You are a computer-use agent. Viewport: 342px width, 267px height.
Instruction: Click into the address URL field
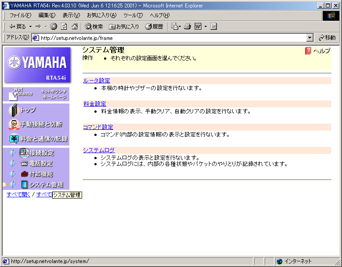coord(171,38)
